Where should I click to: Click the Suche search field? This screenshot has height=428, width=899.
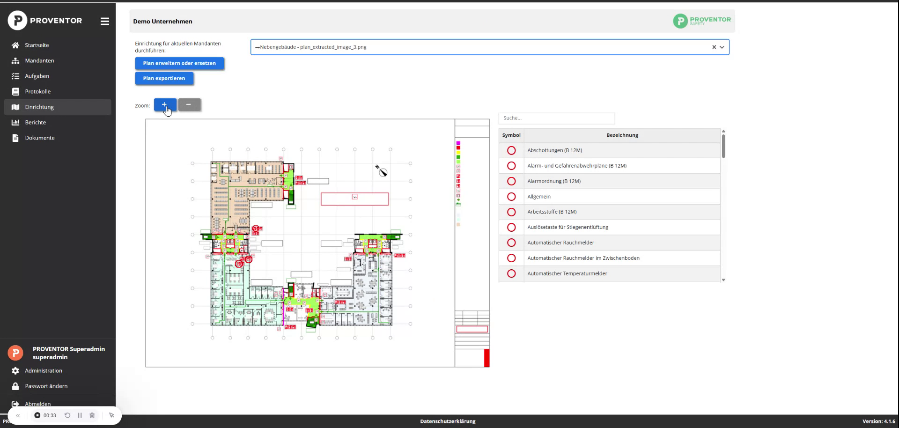click(x=556, y=118)
